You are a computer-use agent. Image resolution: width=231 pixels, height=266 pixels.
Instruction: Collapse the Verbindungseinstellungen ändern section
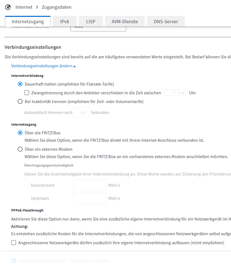(42, 66)
